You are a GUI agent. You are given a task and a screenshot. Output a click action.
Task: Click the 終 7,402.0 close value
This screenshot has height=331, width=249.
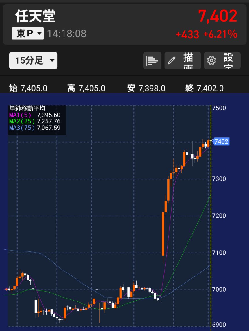tap(205, 88)
